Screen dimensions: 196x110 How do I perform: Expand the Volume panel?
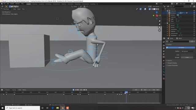pyautogui.click(x=170, y=61)
